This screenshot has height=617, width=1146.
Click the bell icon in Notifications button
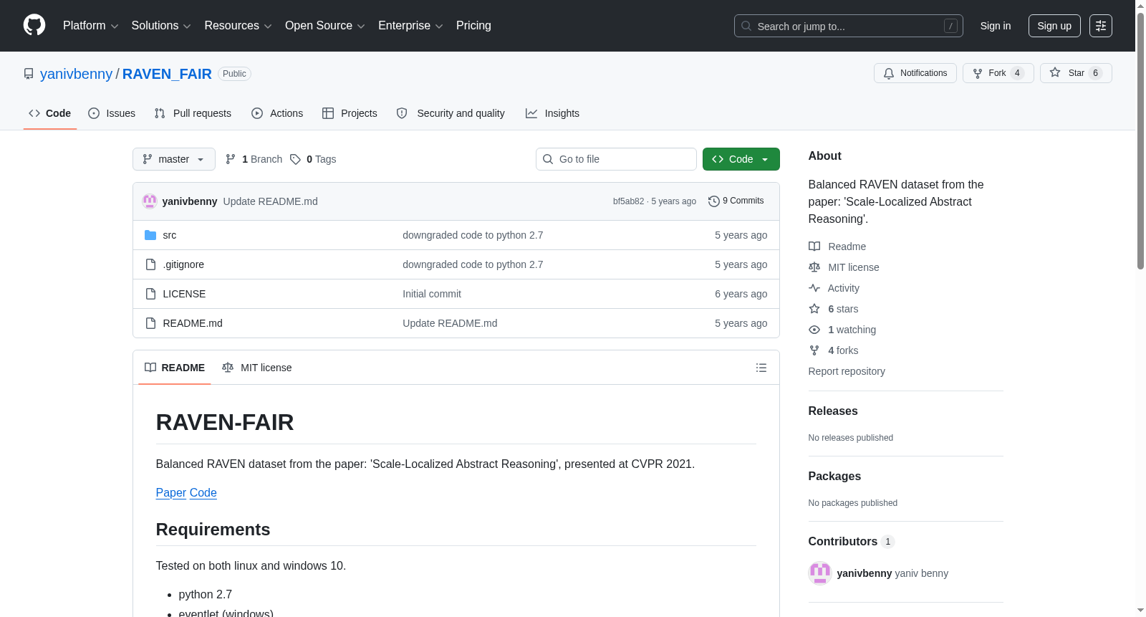click(889, 73)
